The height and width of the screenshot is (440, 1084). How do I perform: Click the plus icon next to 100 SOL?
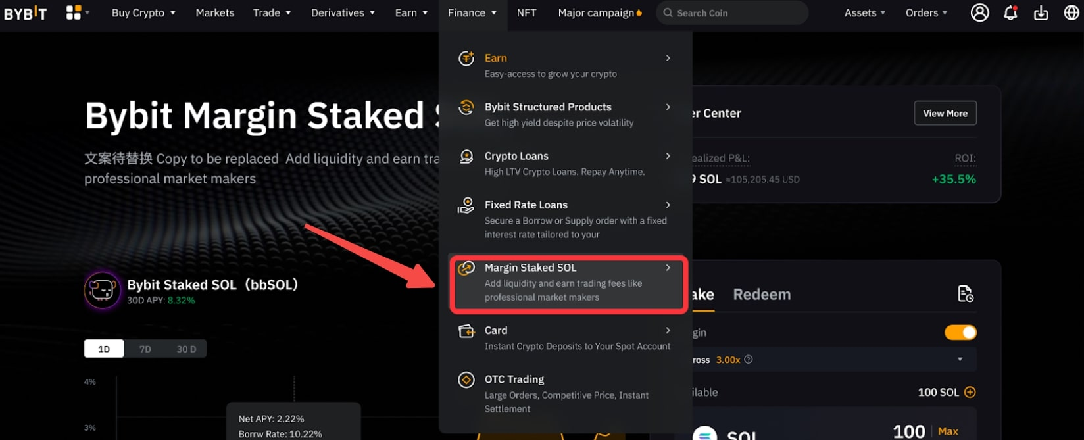pos(970,392)
